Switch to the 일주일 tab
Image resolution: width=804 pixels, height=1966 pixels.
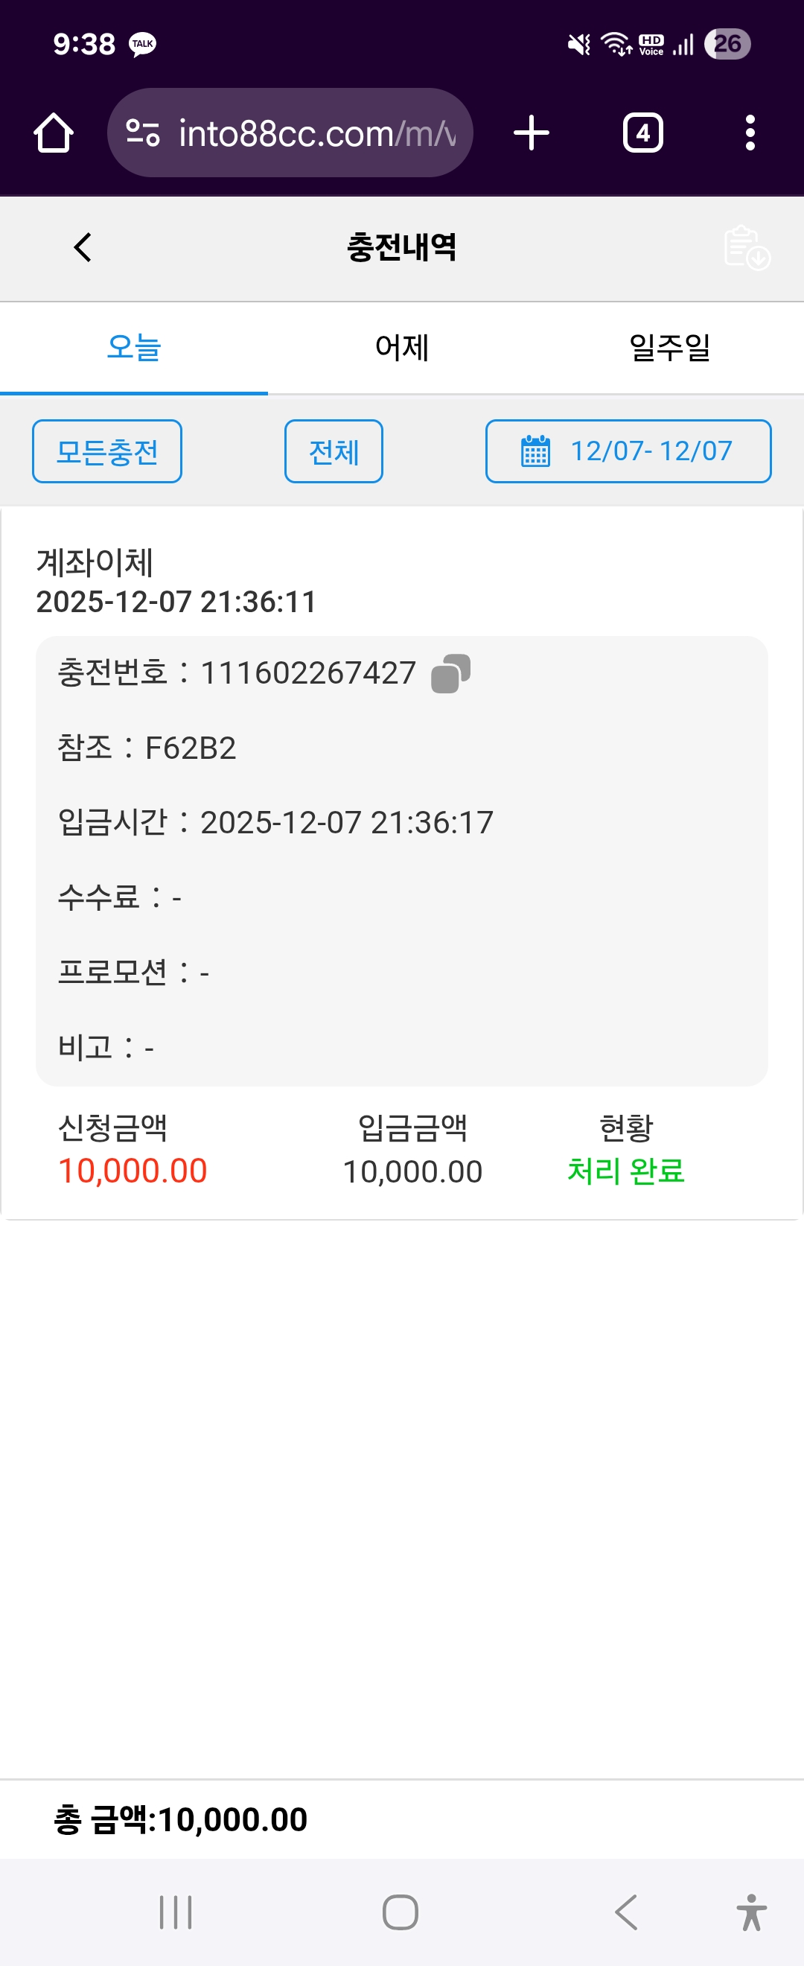[x=670, y=348]
